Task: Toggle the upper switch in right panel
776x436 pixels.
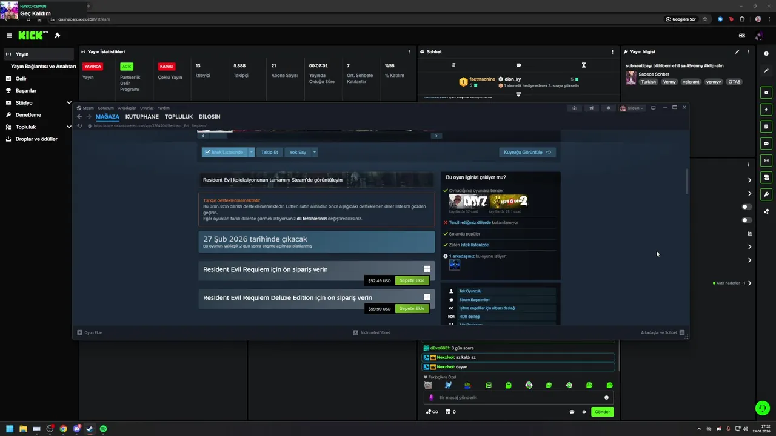Action: point(747,207)
